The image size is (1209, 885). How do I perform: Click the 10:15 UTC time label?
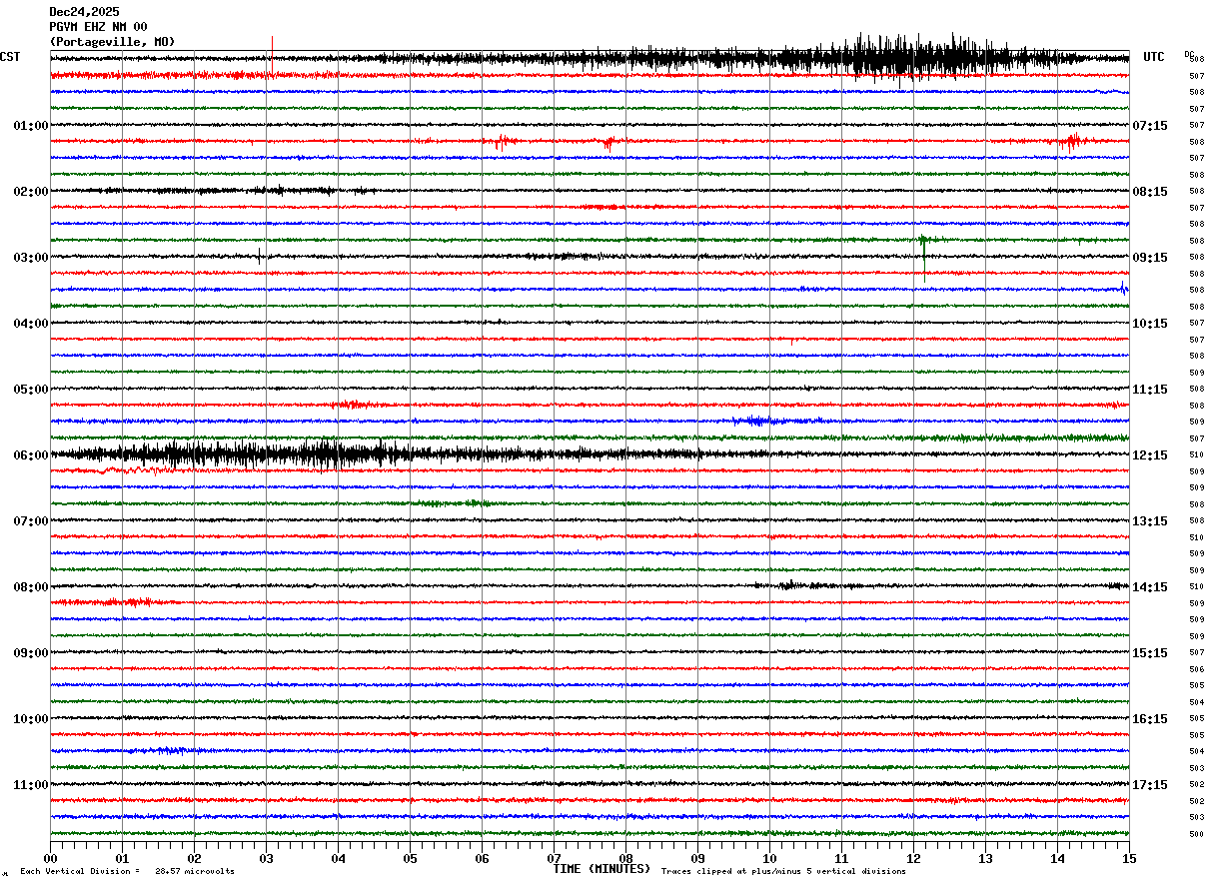[x=1150, y=324]
